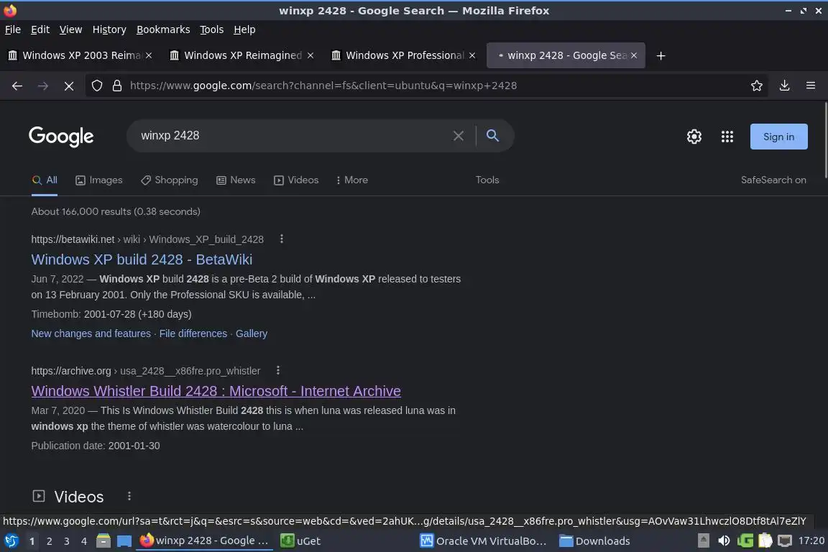The width and height of the screenshot is (828, 552).
Task: Go back to the previous page
Action: pos(17,86)
